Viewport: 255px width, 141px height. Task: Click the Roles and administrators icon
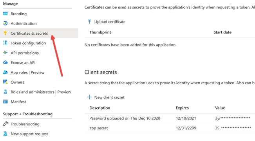coord(5,92)
